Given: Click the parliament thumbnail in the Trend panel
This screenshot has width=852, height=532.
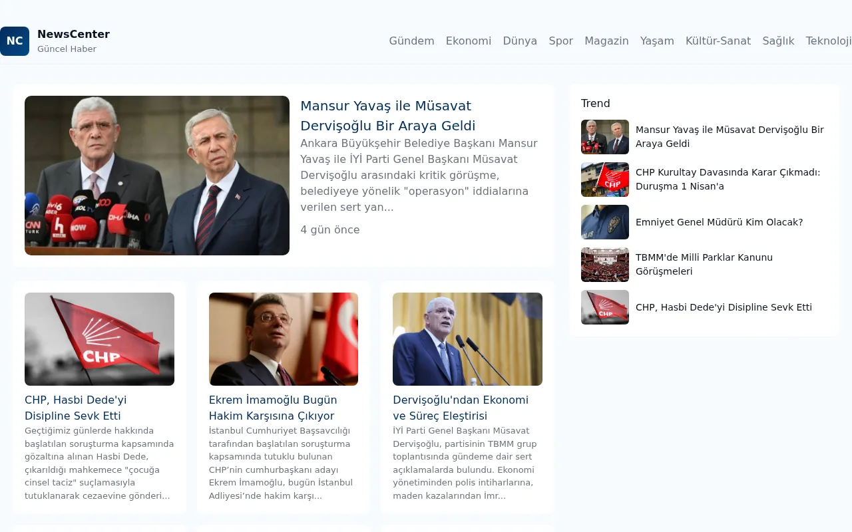Looking at the screenshot, I should (x=604, y=265).
